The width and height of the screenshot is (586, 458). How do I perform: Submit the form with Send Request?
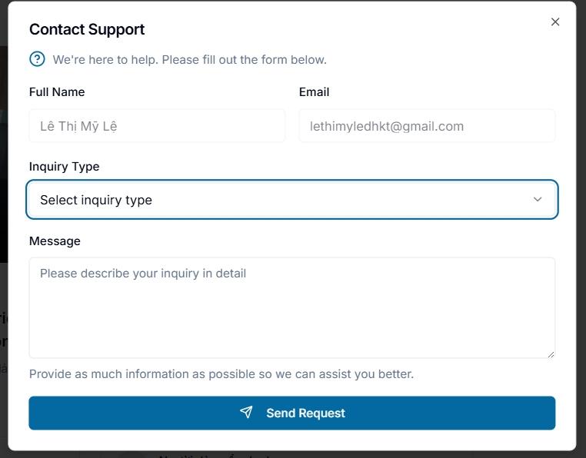(x=292, y=413)
